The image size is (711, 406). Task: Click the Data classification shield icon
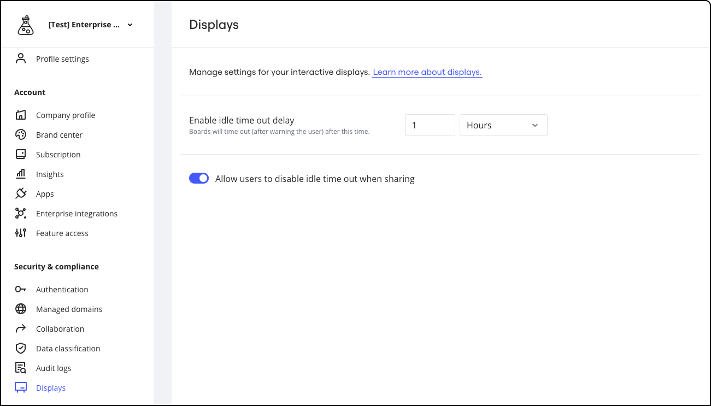21,349
